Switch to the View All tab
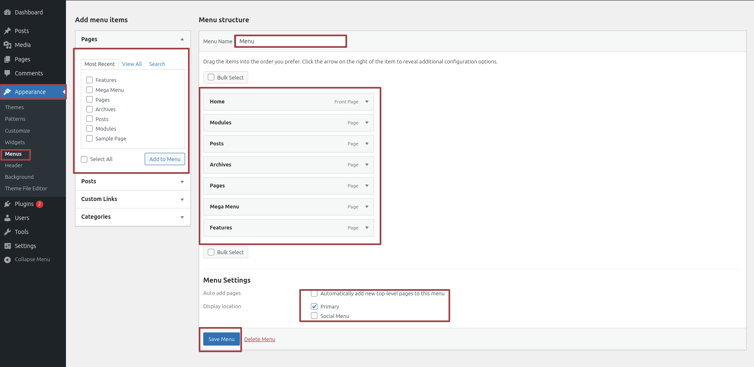 point(132,64)
